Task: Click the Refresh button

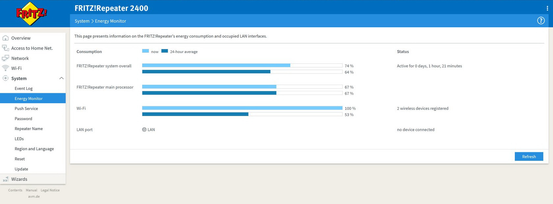Action: [529, 157]
